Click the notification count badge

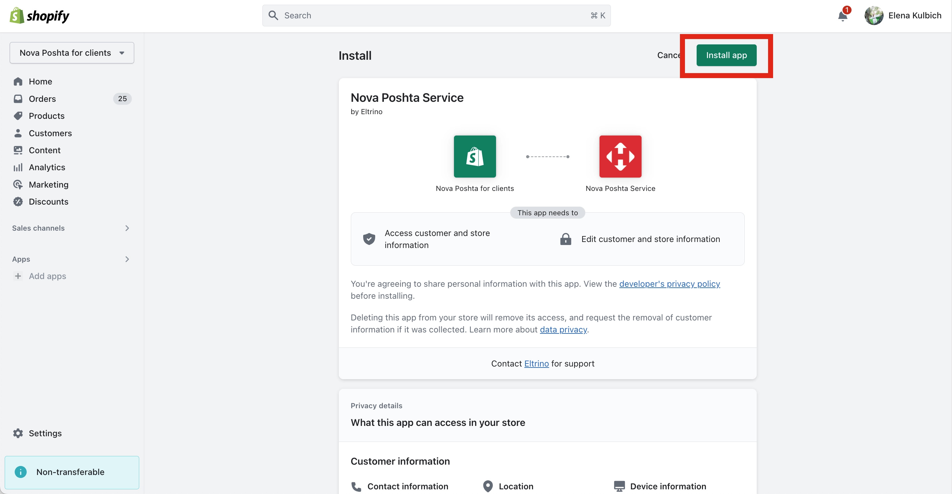(847, 10)
